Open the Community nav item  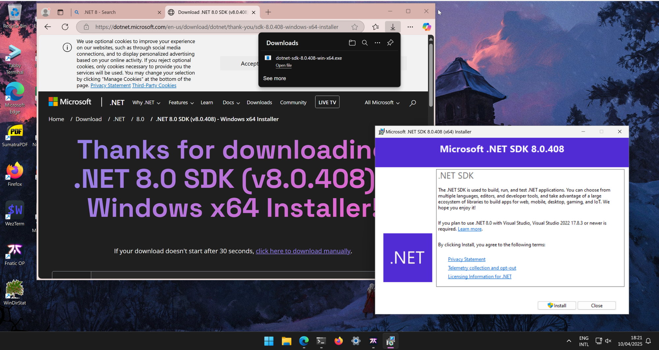pos(293,103)
